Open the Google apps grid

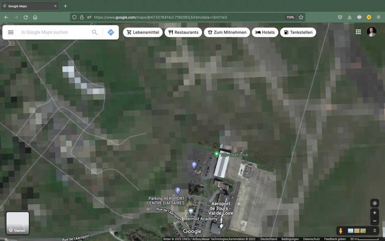click(x=358, y=32)
